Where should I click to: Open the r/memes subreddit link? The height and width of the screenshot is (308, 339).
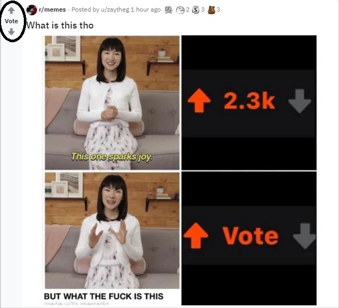(x=52, y=9)
